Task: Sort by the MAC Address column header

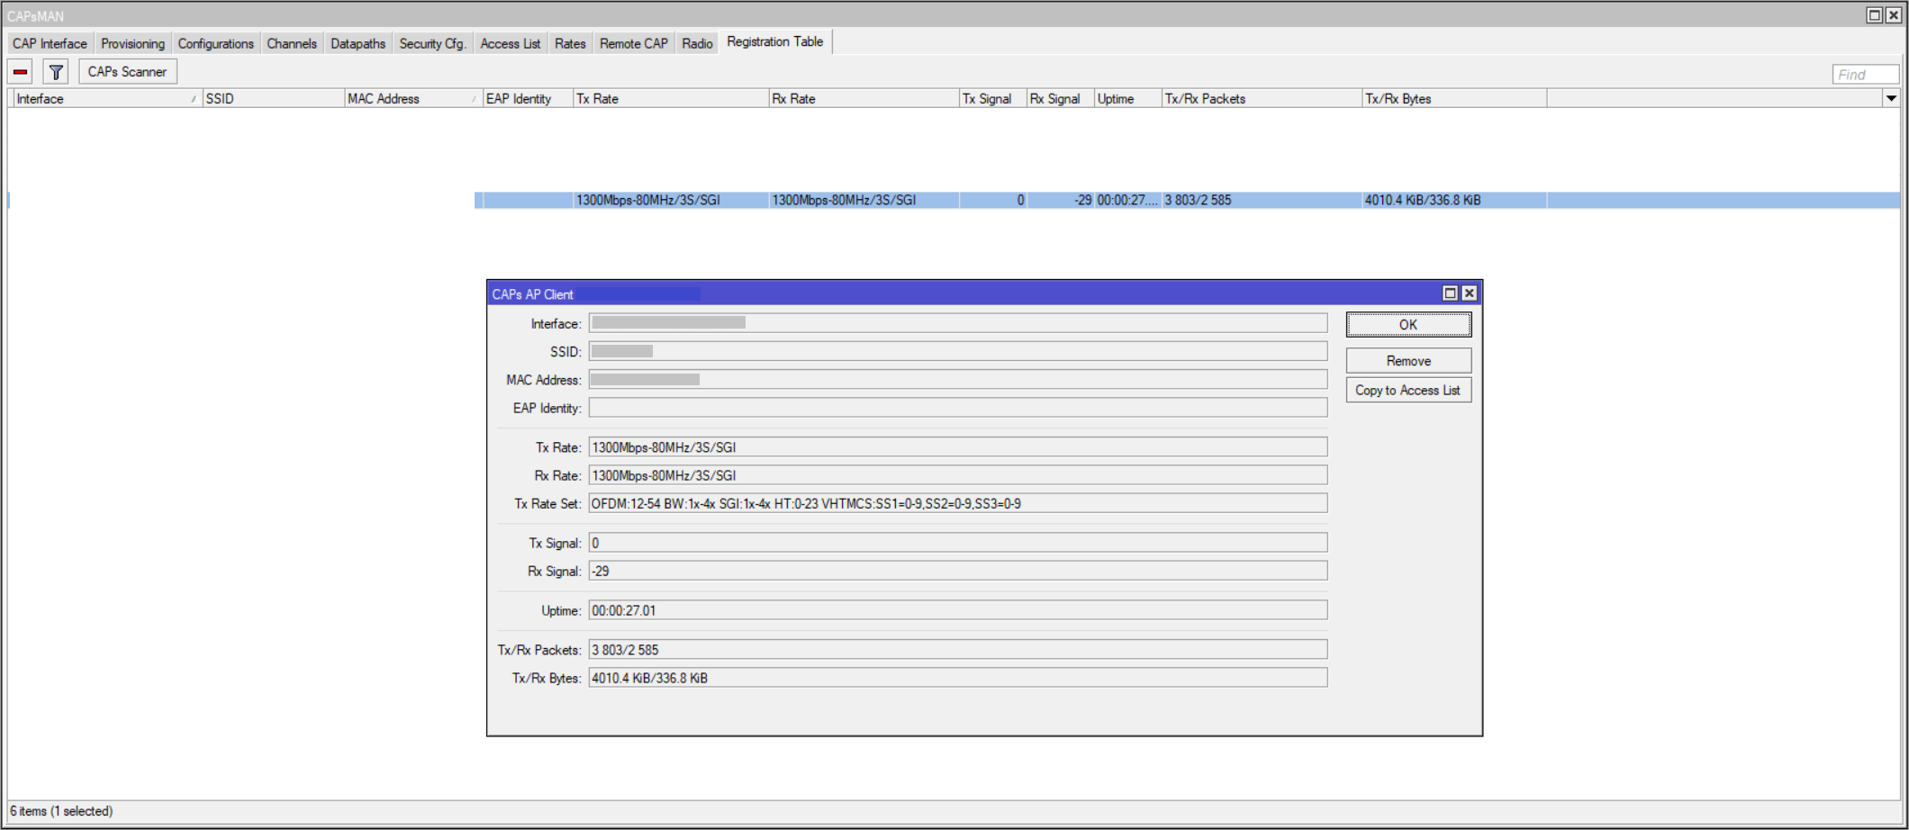Action: tap(413, 99)
